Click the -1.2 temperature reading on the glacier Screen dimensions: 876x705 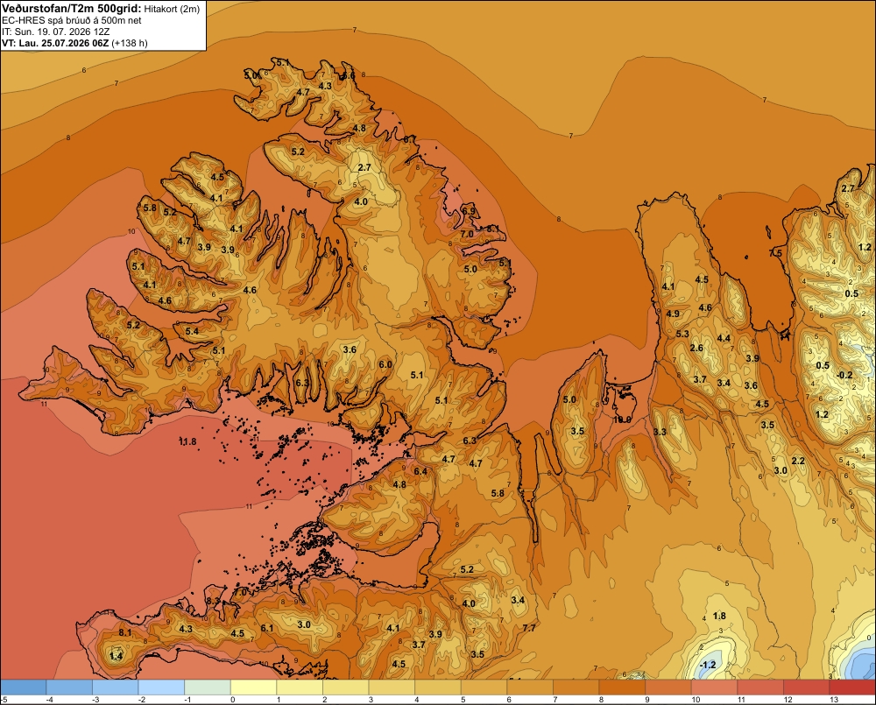[708, 665]
